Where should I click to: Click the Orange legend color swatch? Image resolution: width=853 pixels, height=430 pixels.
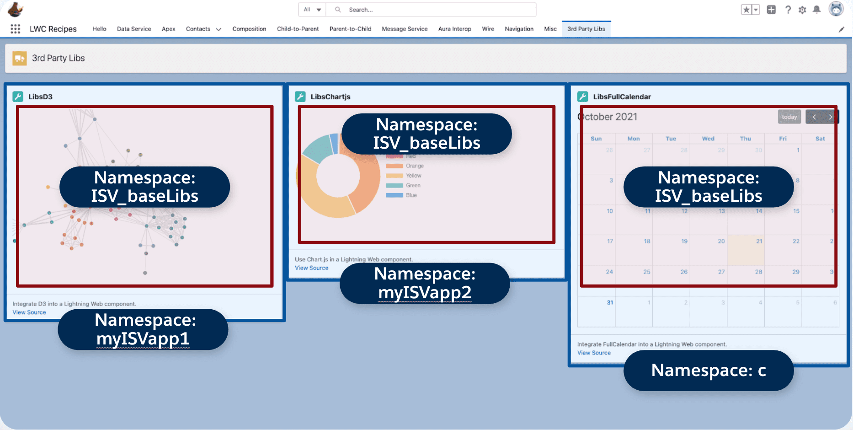click(394, 166)
